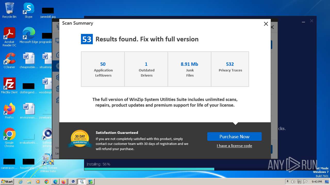Select the cameracov desktop file
The width and height of the screenshot is (330, 185).
pos(9,164)
